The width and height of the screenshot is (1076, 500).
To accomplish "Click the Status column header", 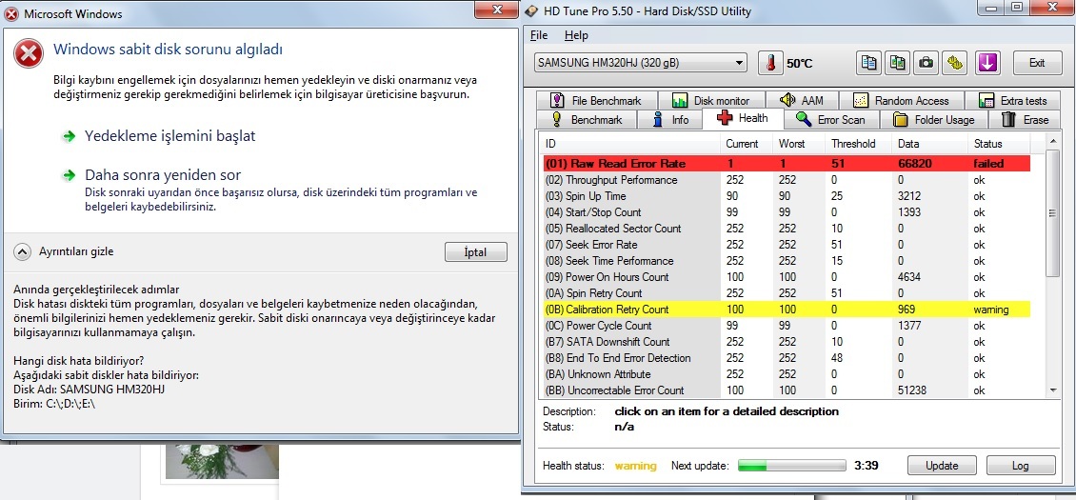I will pos(999,144).
